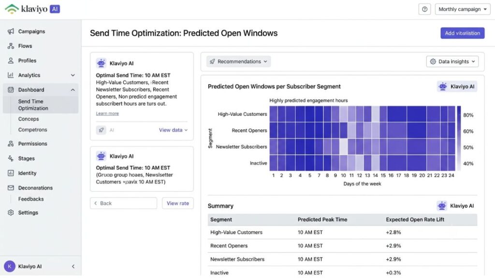Click the Analytics bar chart icon
Viewport: 495px width, 278px height.
coord(11,75)
